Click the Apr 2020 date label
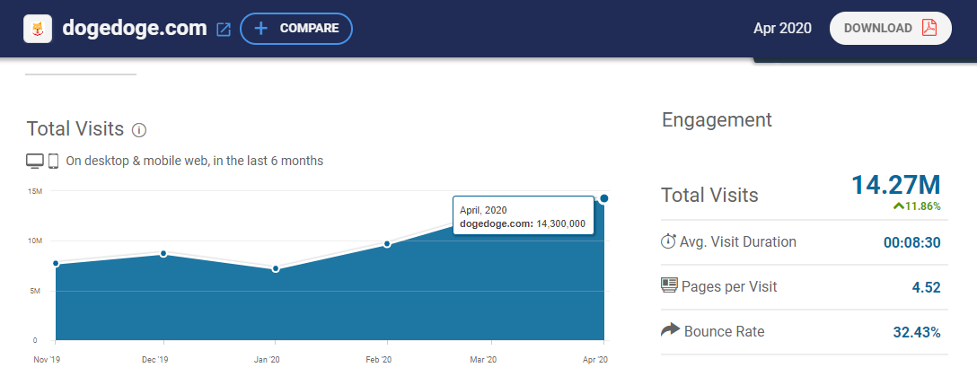Viewport: 977px width, 385px height. tap(782, 29)
